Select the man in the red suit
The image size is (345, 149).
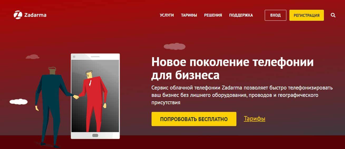[93, 100]
